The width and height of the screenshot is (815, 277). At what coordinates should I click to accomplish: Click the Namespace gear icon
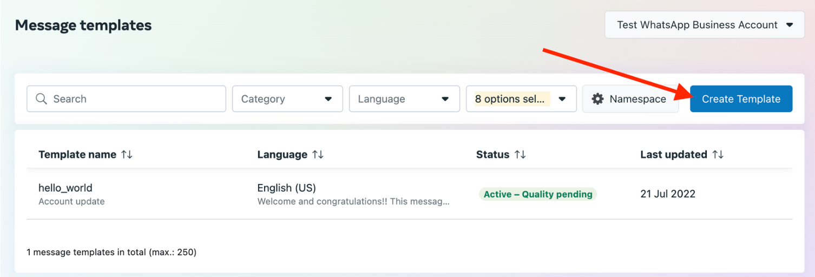pyautogui.click(x=597, y=99)
